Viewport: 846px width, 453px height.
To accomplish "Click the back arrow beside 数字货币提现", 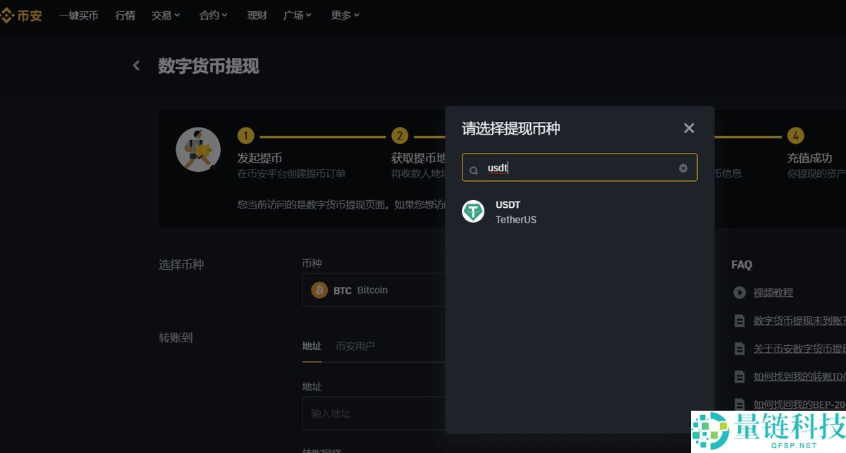I will point(135,65).
